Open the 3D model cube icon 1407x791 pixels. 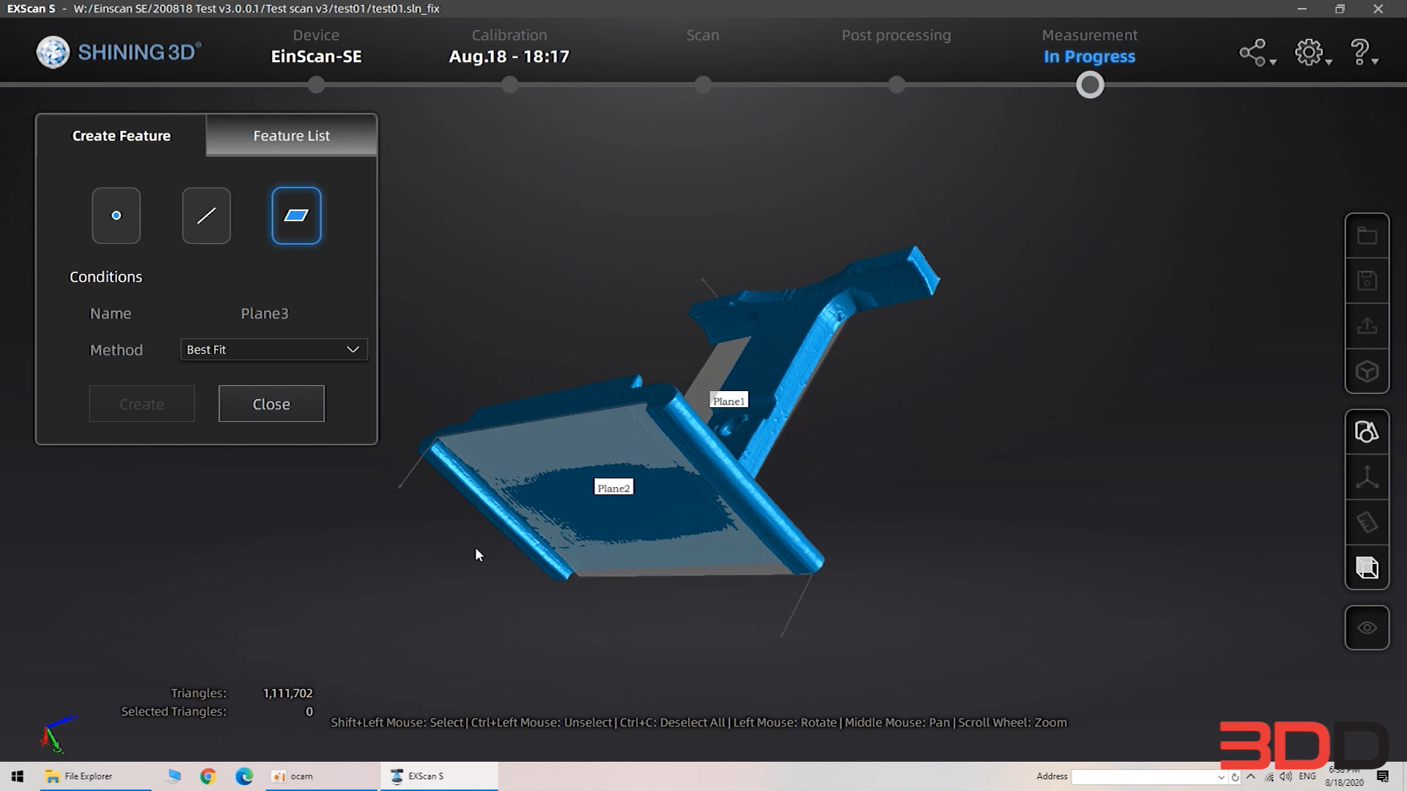(x=1367, y=371)
